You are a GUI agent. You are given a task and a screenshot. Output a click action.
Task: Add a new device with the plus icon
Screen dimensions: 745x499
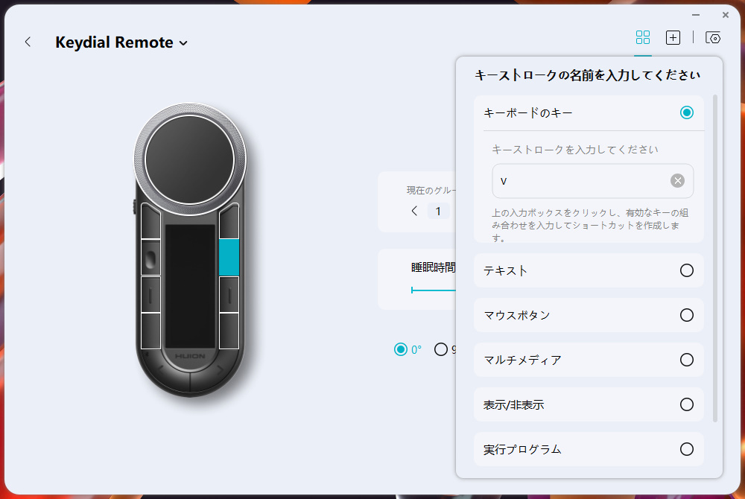(x=673, y=37)
